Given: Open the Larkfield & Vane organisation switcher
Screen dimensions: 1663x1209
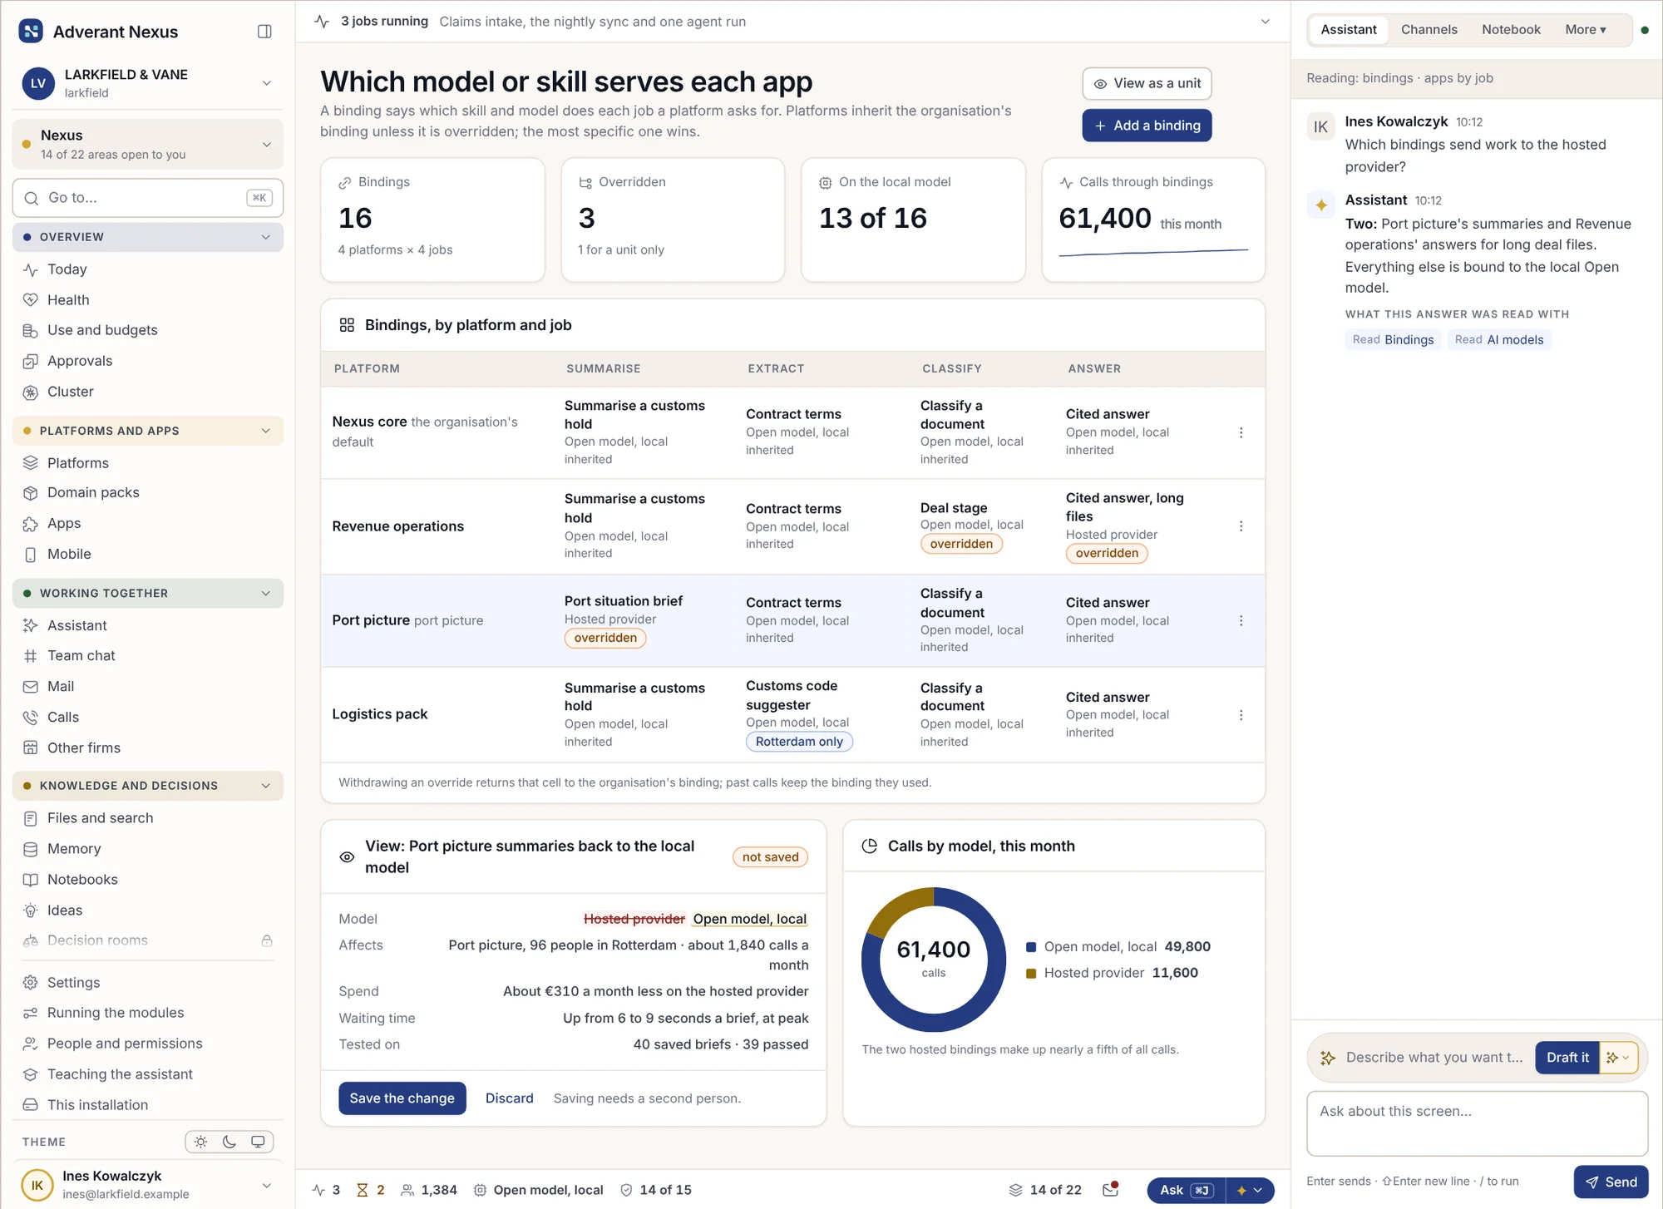Looking at the screenshot, I should (x=148, y=83).
